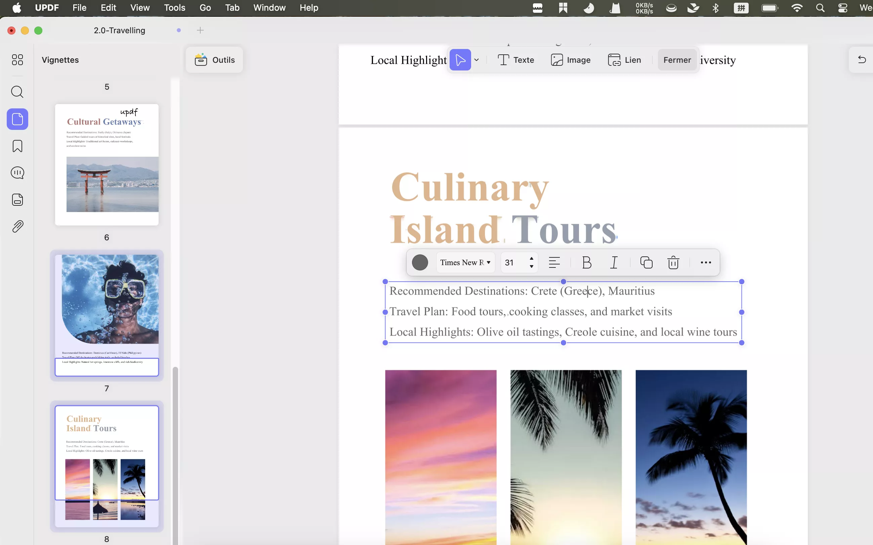Click the Vignettes panel title
The image size is (873, 545).
(60, 60)
